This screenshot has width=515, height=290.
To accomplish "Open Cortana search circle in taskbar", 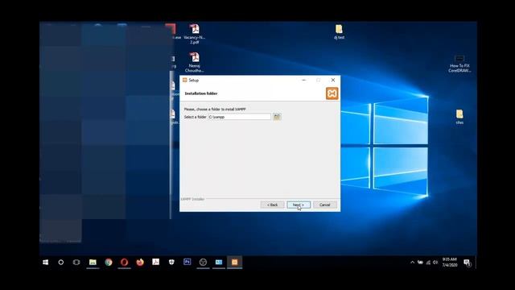I will [61, 262].
